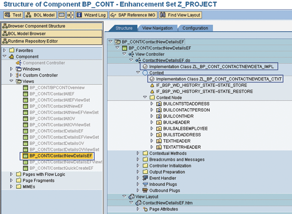Image resolution: width=292 pixels, height=214 pixels.
Task: Expand the Event Handler node
Action: pyautogui.click(x=138, y=178)
